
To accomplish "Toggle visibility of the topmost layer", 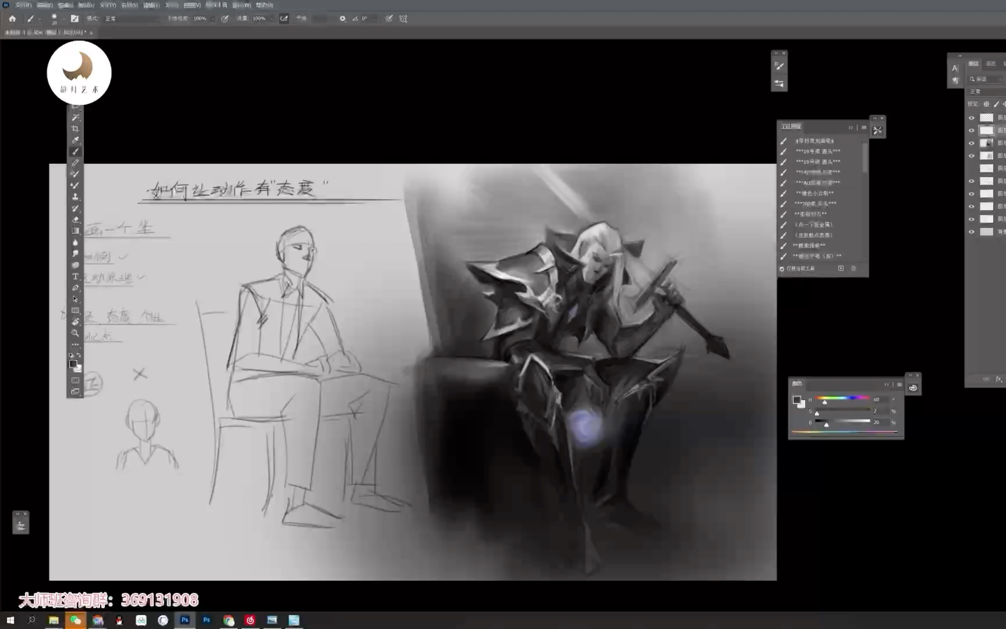I will click(971, 118).
